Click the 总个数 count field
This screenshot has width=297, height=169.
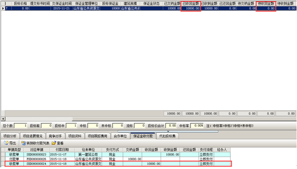pos(21,126)
